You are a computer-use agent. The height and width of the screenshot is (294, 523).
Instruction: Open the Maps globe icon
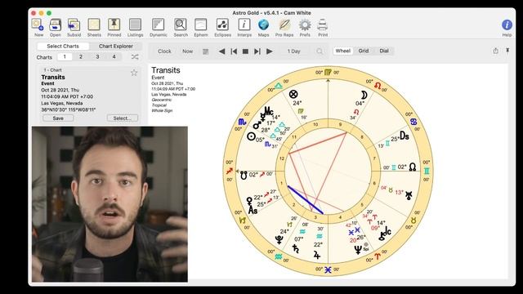tap(263, 24)
